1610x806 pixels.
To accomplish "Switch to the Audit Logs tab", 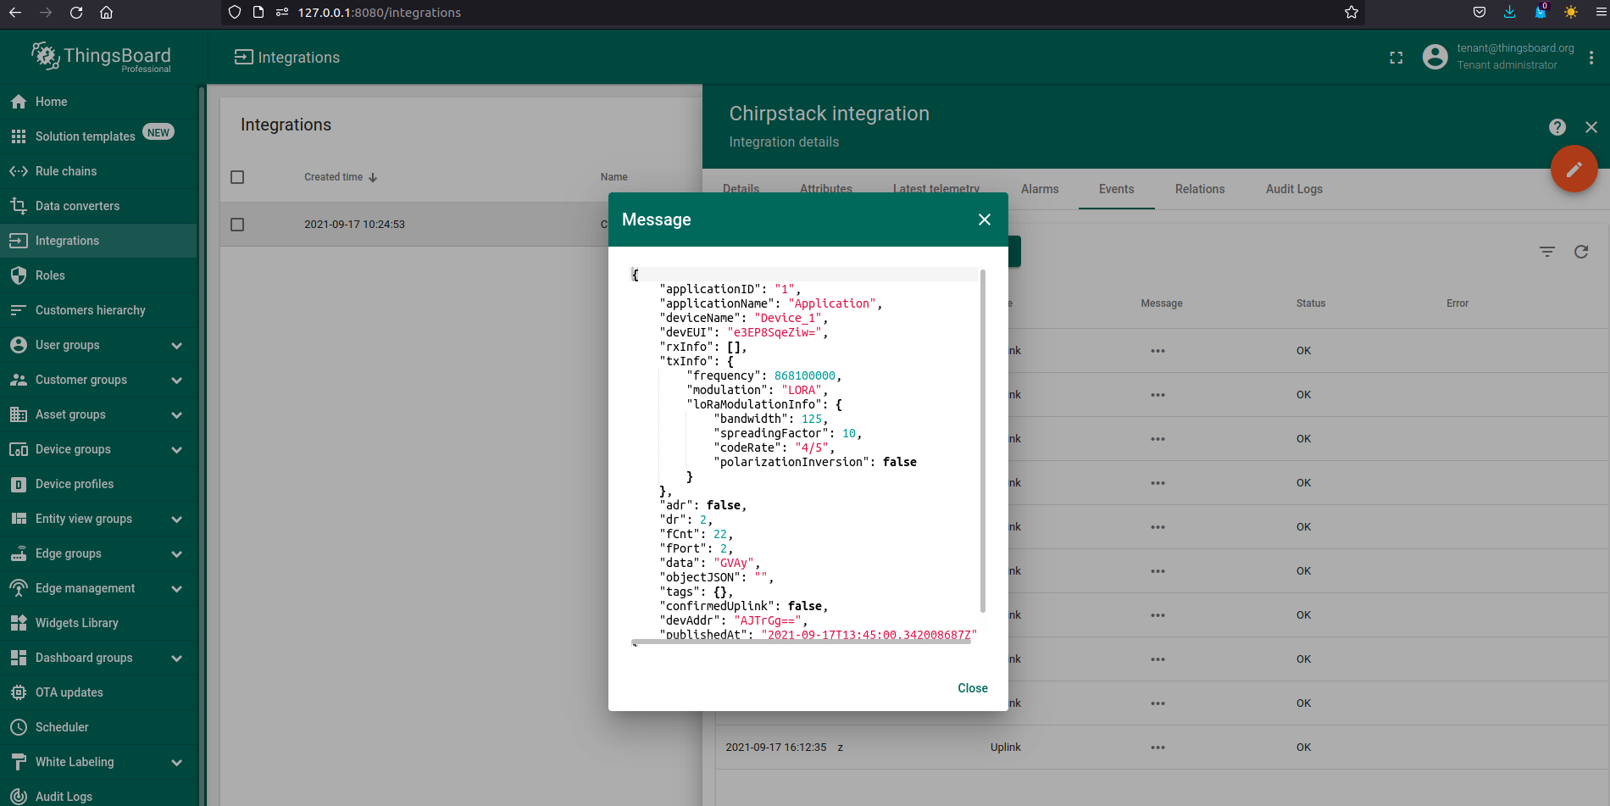I will [1294, 189].
